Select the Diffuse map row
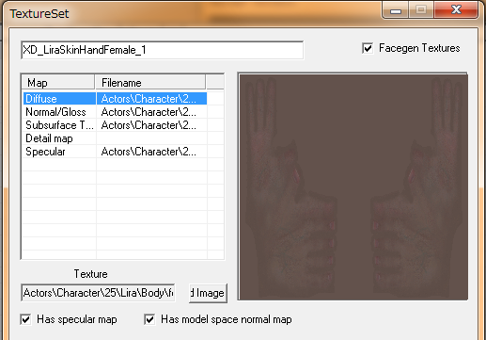486x340 pixels. pos(115,99)
